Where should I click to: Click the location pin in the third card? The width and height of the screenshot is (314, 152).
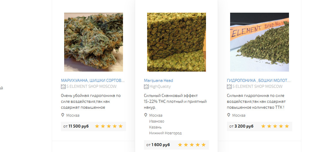tap(228, 115)
